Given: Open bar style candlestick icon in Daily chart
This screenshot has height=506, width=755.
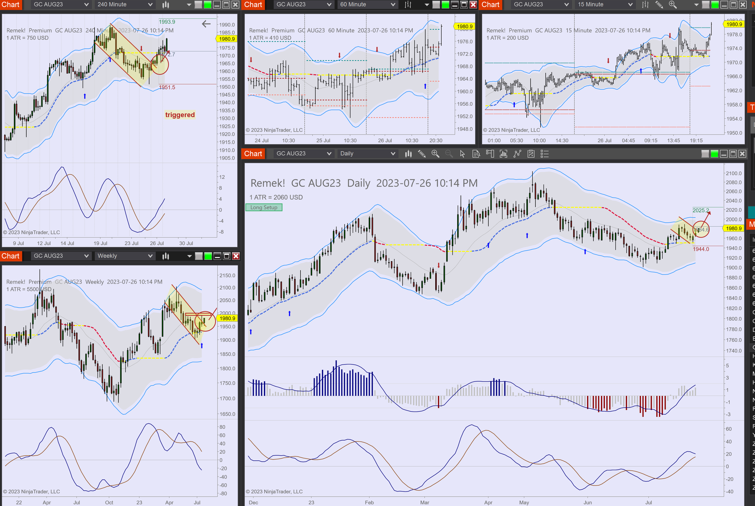Looking at the screenshot, I should (x=408, y=154).
